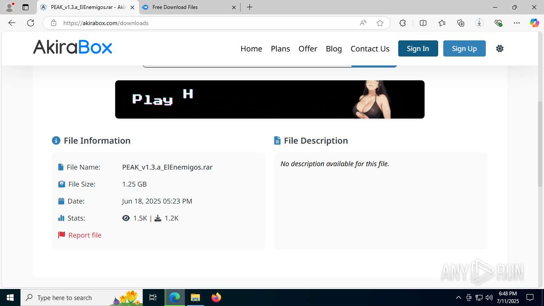This screenshot has height=306, width=544.
Task: Open the volume speaker icon
Action: click(x=489, y=297)
